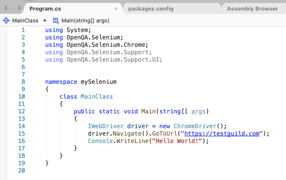Open the Assembly Browser tab
This screenshot has height=180, width=286.
click(252, 8)
